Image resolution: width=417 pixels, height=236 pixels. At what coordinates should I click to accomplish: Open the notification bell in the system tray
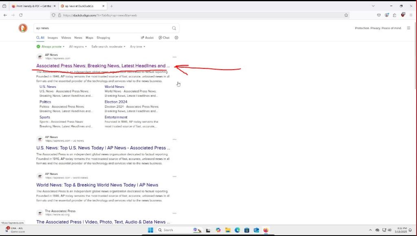click(x=410, y=230)
